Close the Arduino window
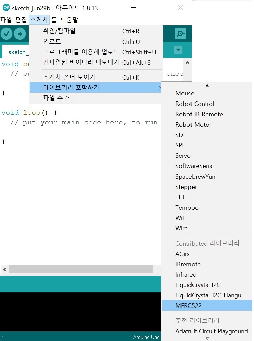The height and width of the screenshot is (341, 254). click(x=180, y=8)
